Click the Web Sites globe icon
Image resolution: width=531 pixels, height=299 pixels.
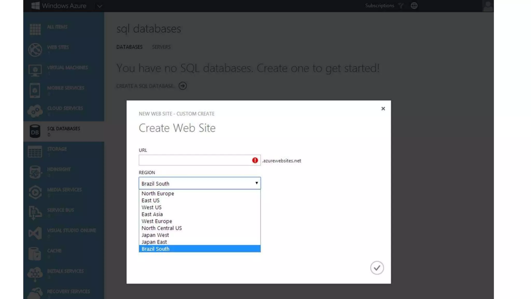35,50
